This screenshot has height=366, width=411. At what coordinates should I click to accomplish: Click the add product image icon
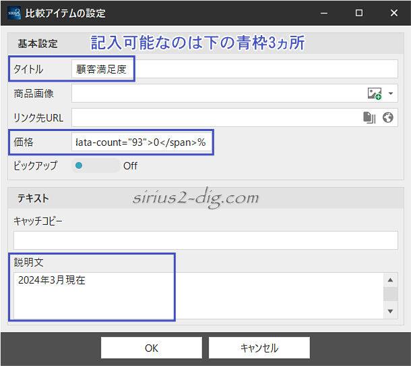pos(373,94)
